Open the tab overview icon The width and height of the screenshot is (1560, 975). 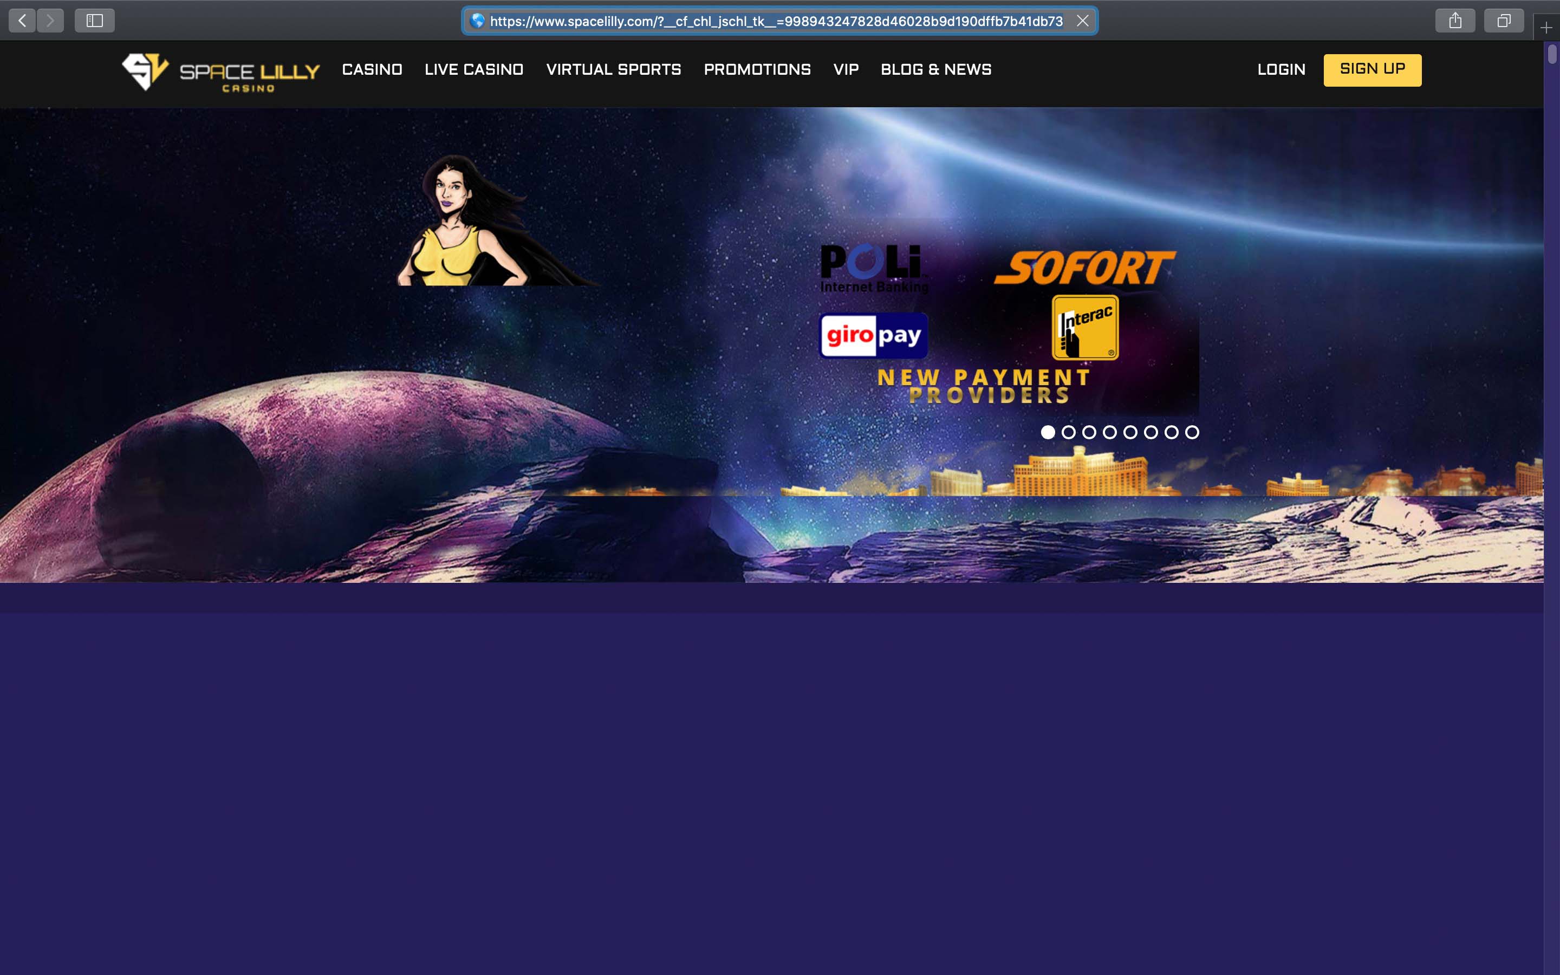(x=1503, y=21)
